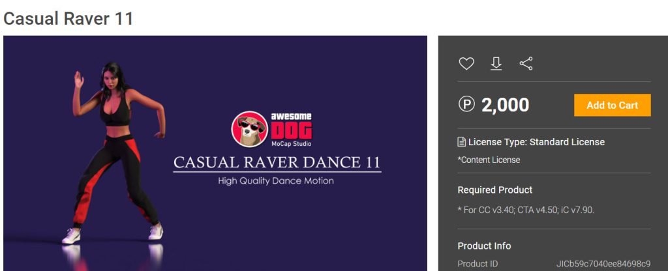Click the Required Product heading

click(495, 190)
